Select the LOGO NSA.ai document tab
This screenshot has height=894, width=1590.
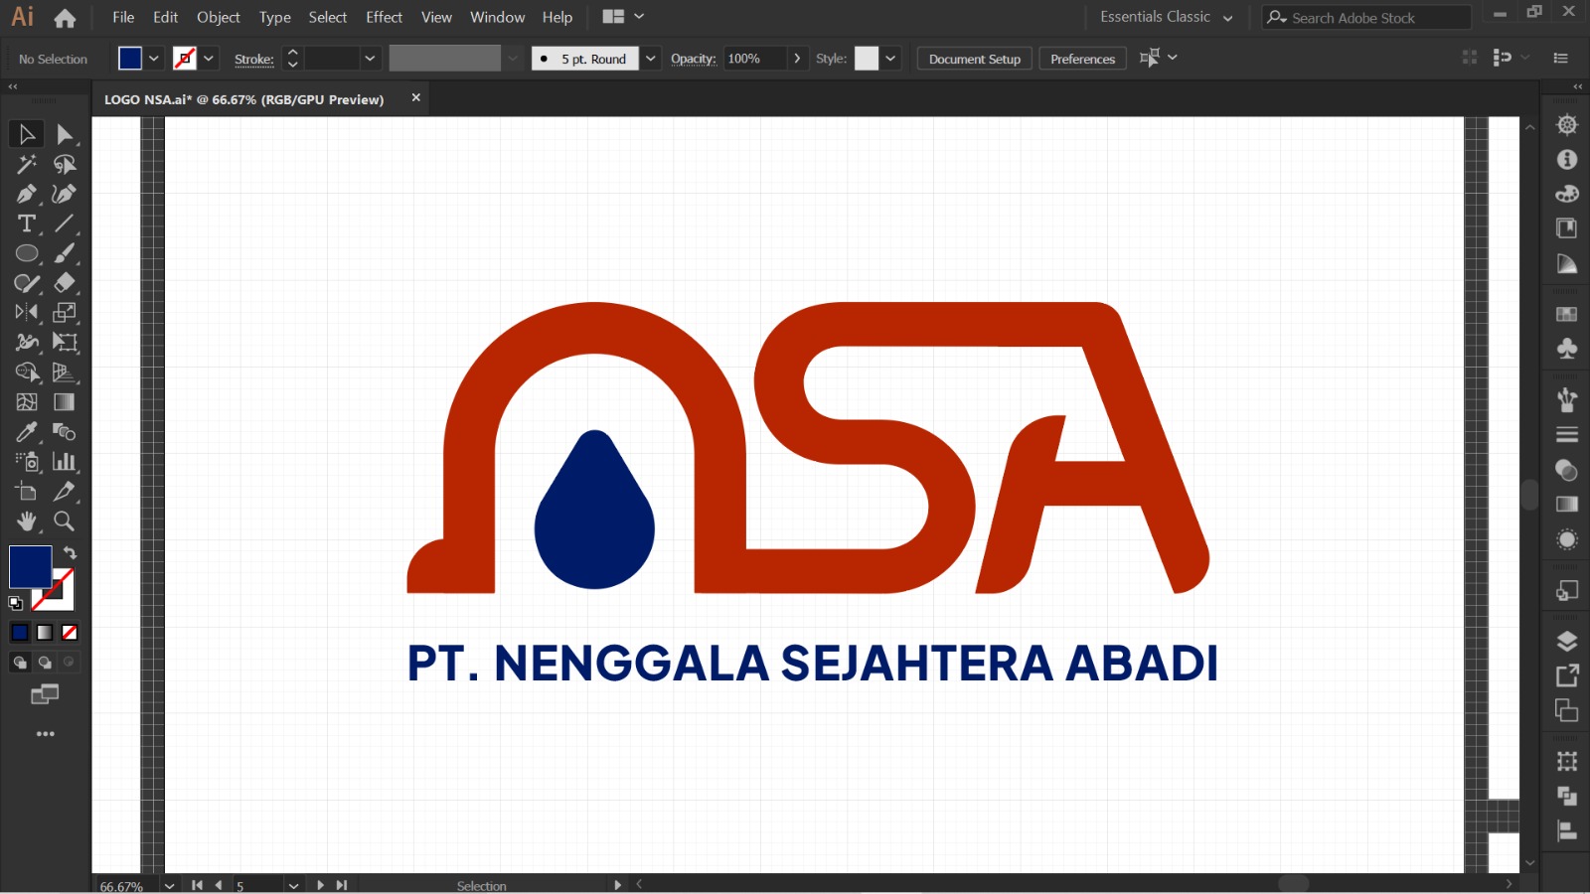[x=244, y=99]
